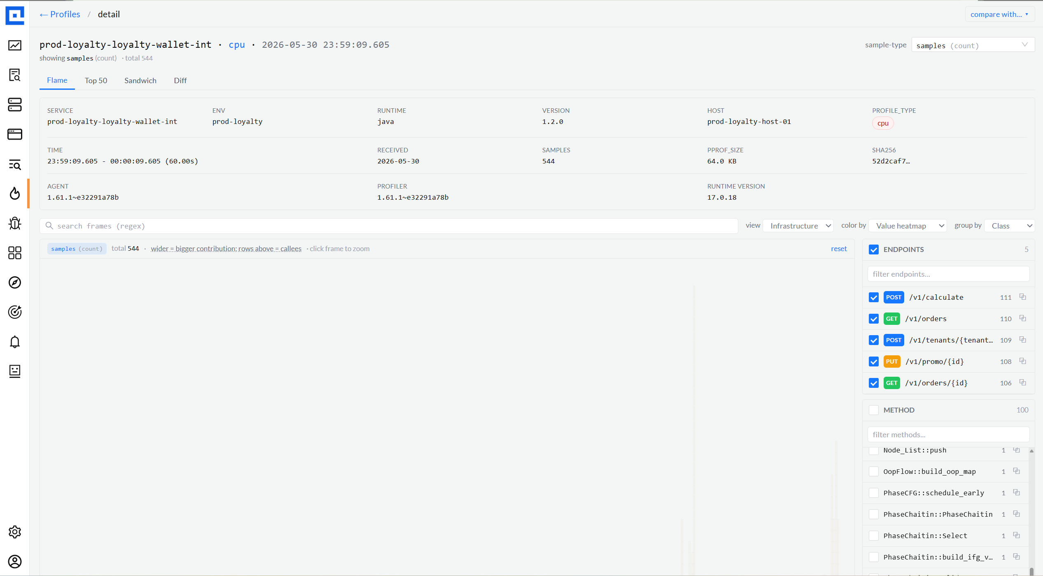Open the browser window sidebar icon

tap(15, 134)
